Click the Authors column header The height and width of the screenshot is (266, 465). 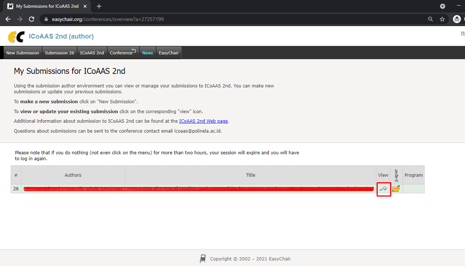(73, 175)
